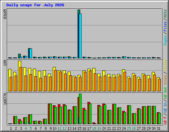
Task: Click day label 22 on the x-axis
Action: pyautogui.click(x=114, y=128)
